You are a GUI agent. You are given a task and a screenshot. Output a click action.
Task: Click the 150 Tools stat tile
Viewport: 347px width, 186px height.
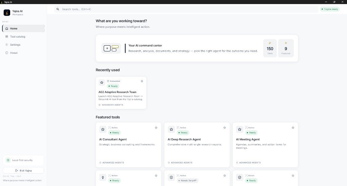pyautogui.click(x=270, y=48)
